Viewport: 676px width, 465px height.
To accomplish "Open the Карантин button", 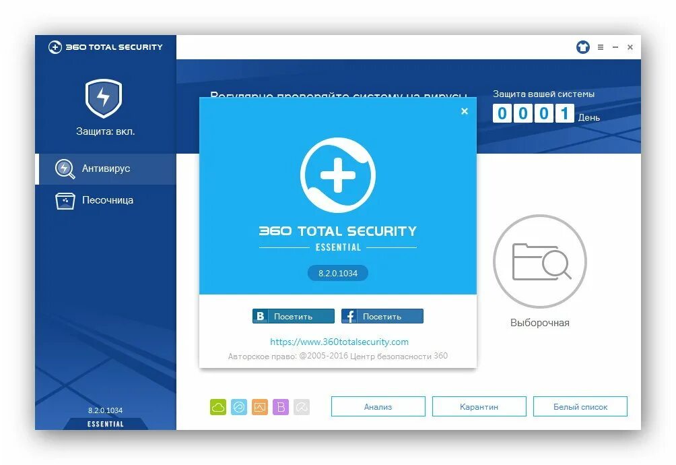I will pos(479,407).
